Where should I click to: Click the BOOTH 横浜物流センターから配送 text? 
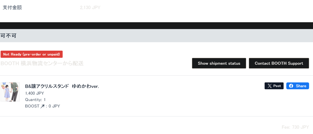coord(42,63)
